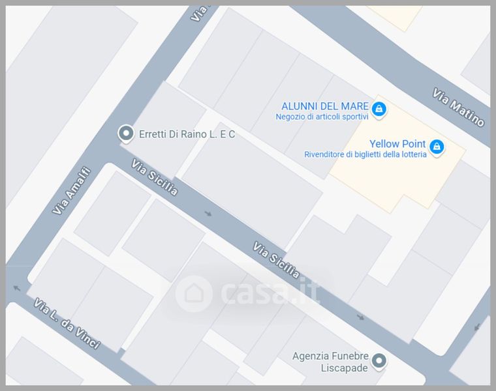The width and height of the screenshot is (496, 391).
Task: Click the one-way arrow between the Via Sicilia labels
Action: tap(208, 214)
